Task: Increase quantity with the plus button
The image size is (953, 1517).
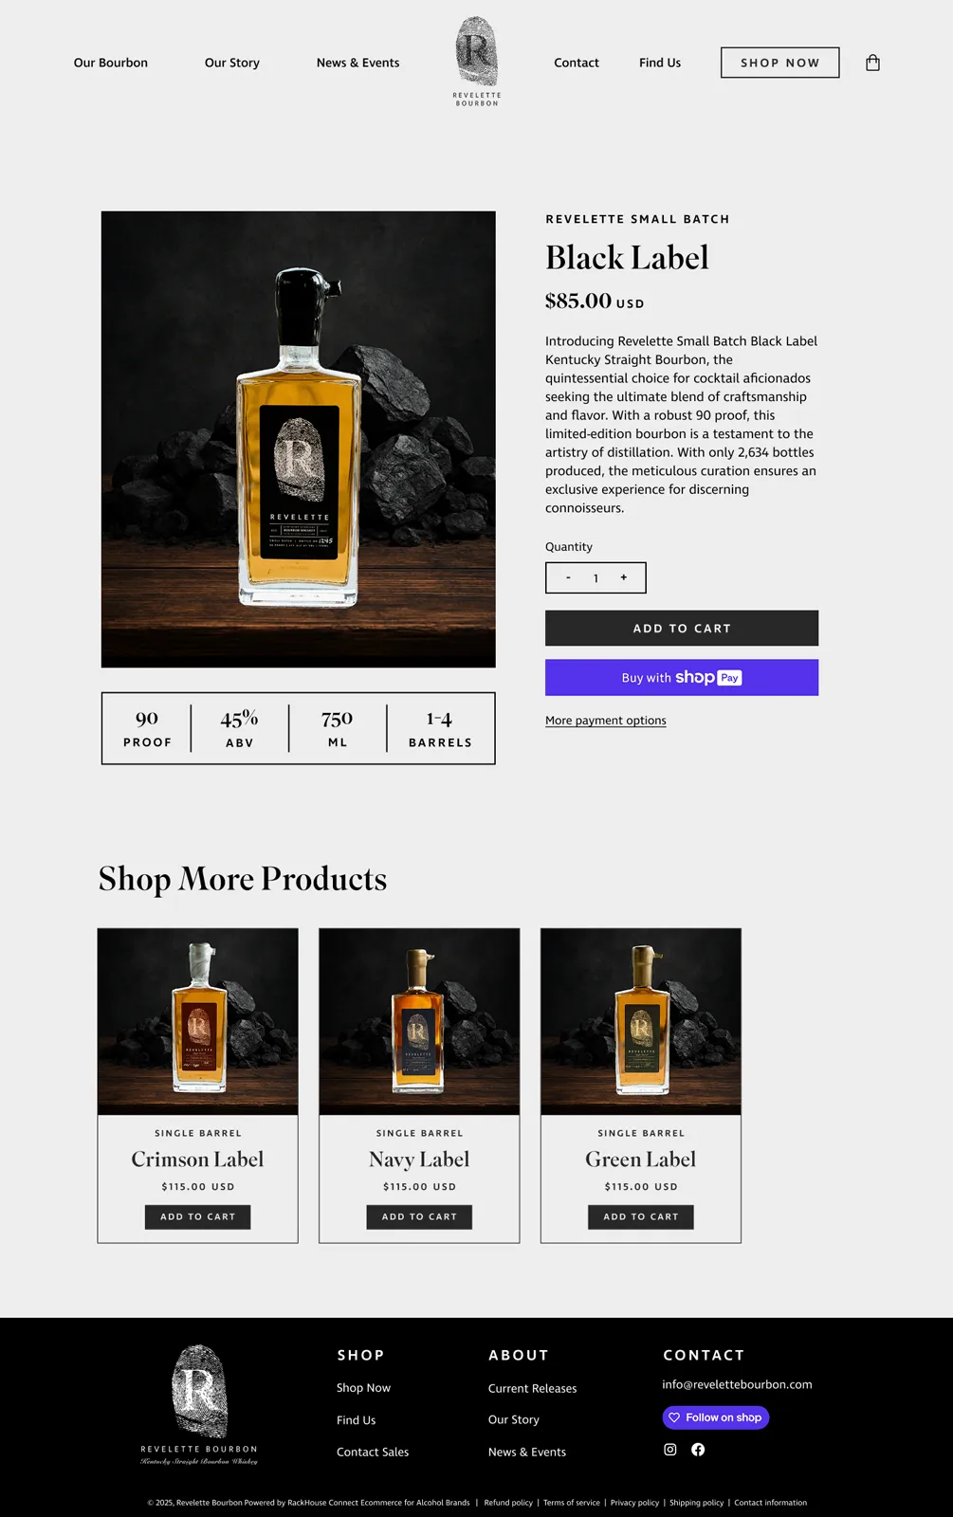Action: point(624,577)
